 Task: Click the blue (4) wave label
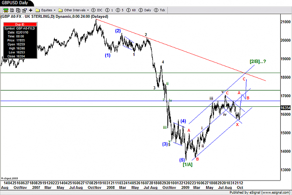point(183,121)
